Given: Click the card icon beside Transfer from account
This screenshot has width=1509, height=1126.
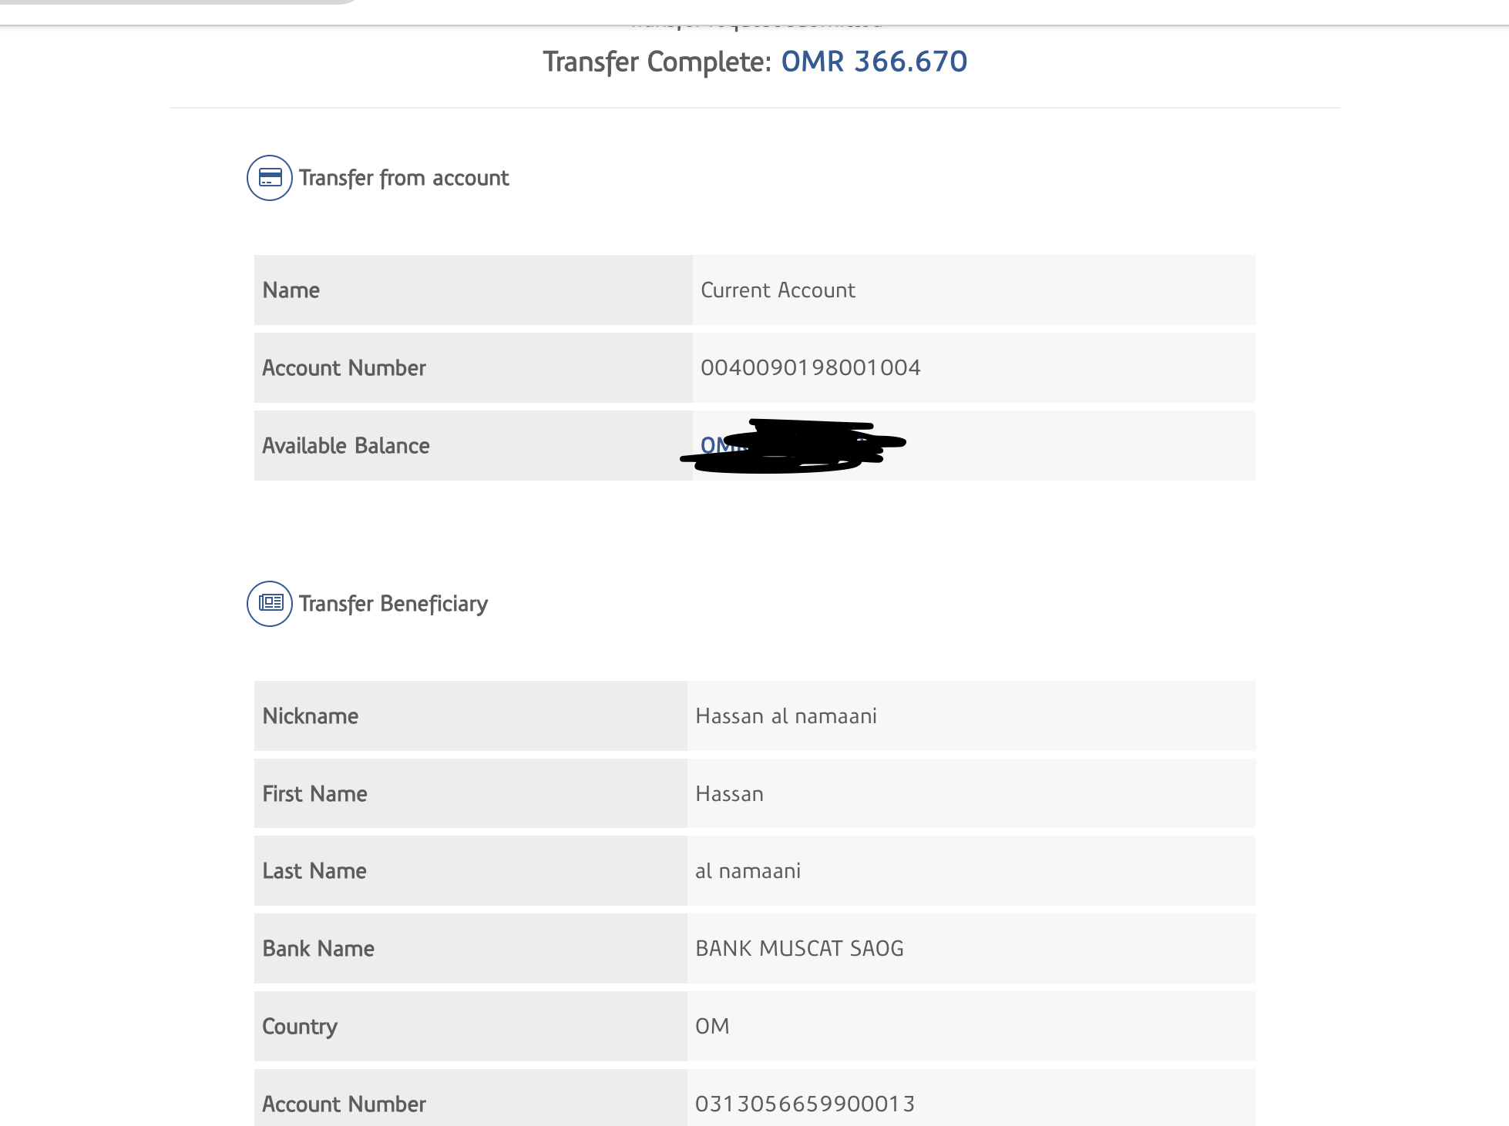Looking at the screenshot, I should [x=270, y=178].
